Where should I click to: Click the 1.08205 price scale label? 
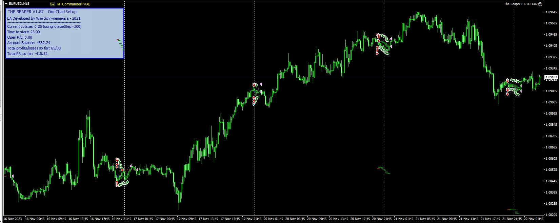click(551, 215)
